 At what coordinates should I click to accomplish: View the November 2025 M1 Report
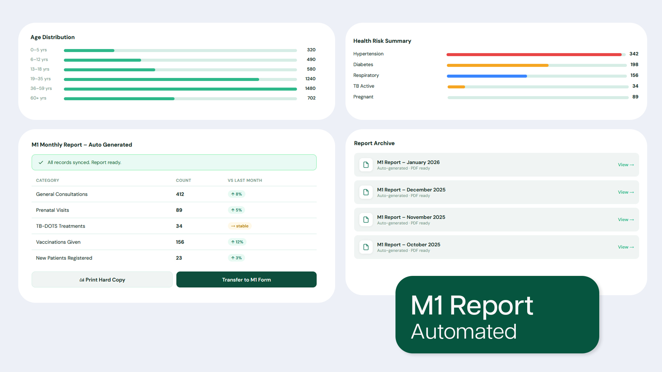(625, 220)
